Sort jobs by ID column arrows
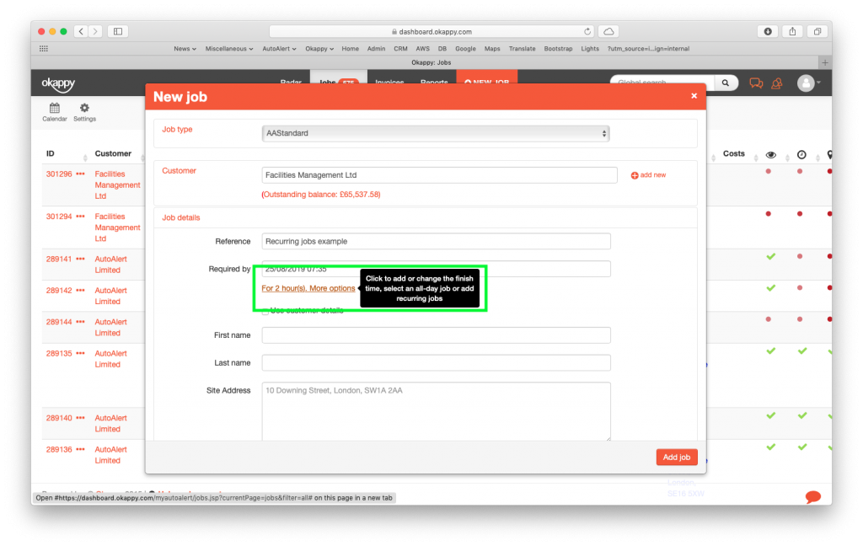Image resolution: width=863 pixels, height=546 pixels. [85, 158]
